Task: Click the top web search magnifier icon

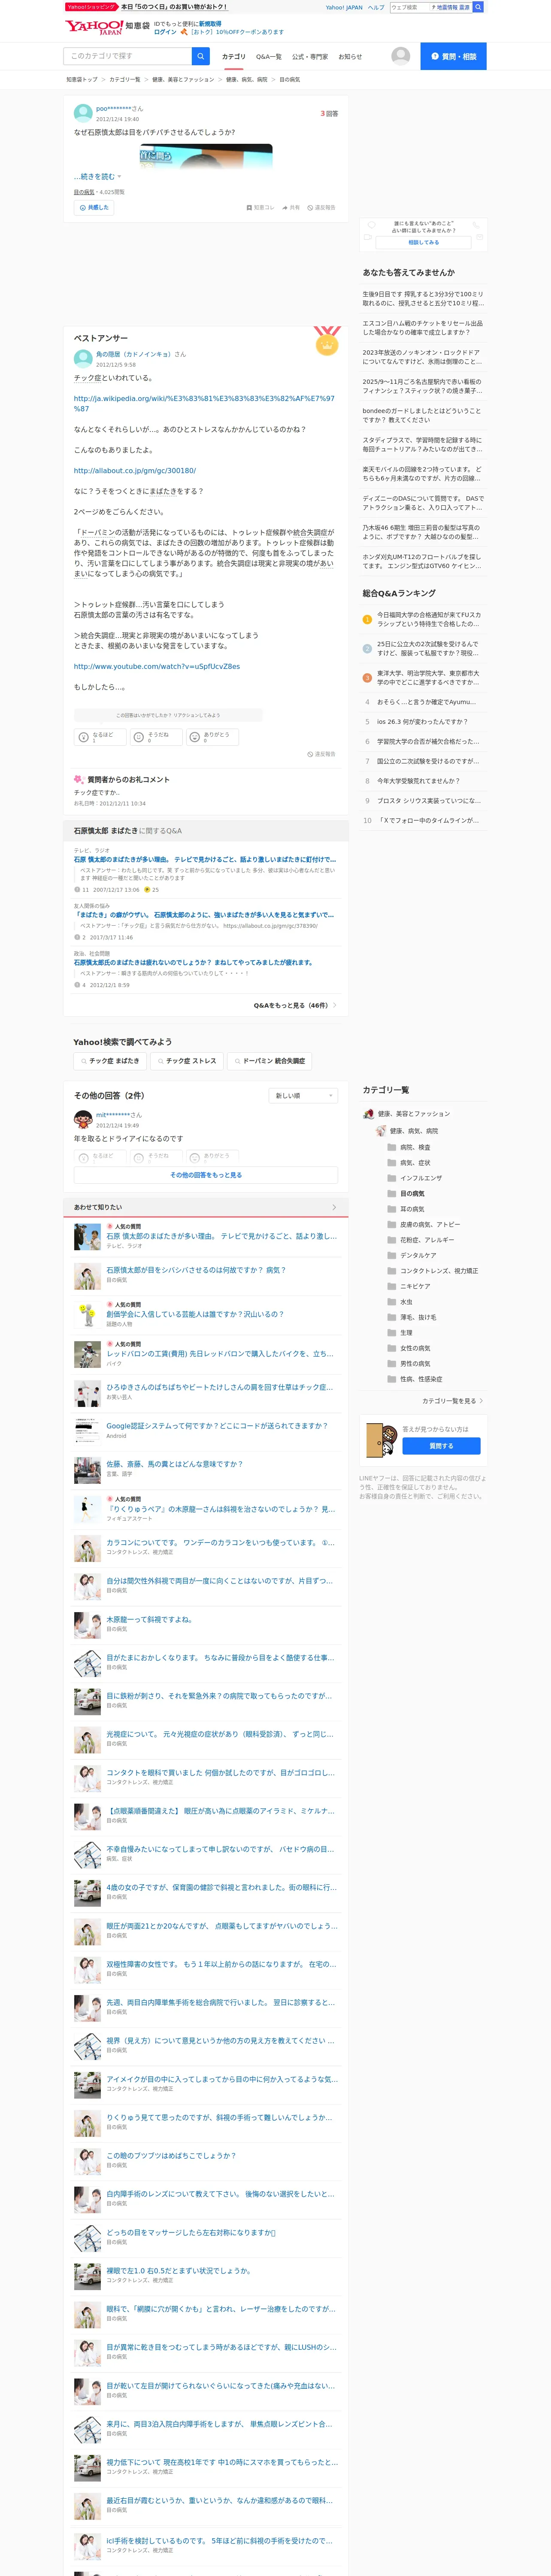Action: point(478,7)
